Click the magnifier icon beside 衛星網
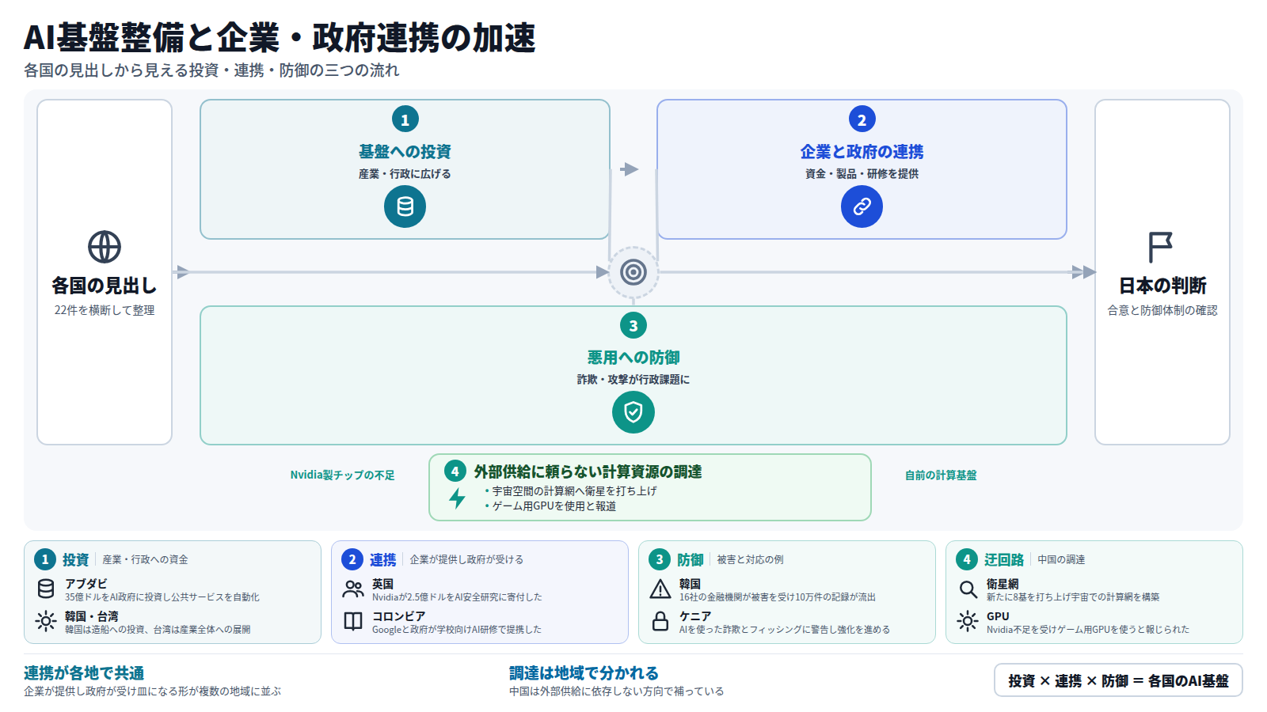 pos(968,589)
